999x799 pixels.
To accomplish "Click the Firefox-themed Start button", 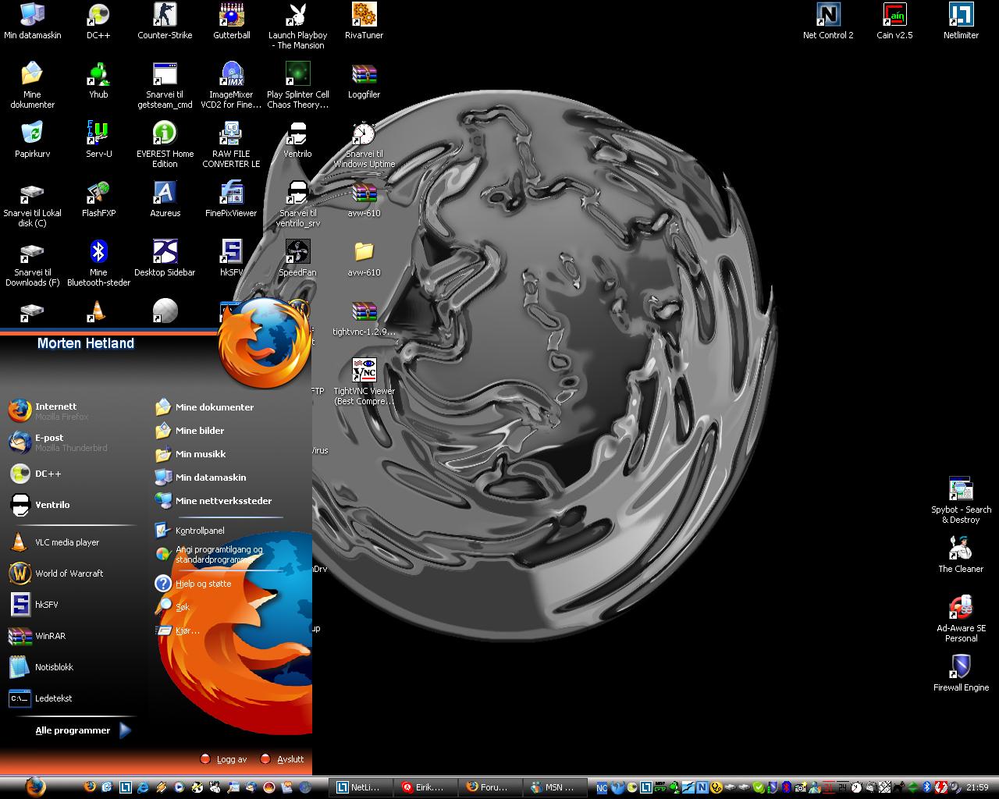I will 35,787.
